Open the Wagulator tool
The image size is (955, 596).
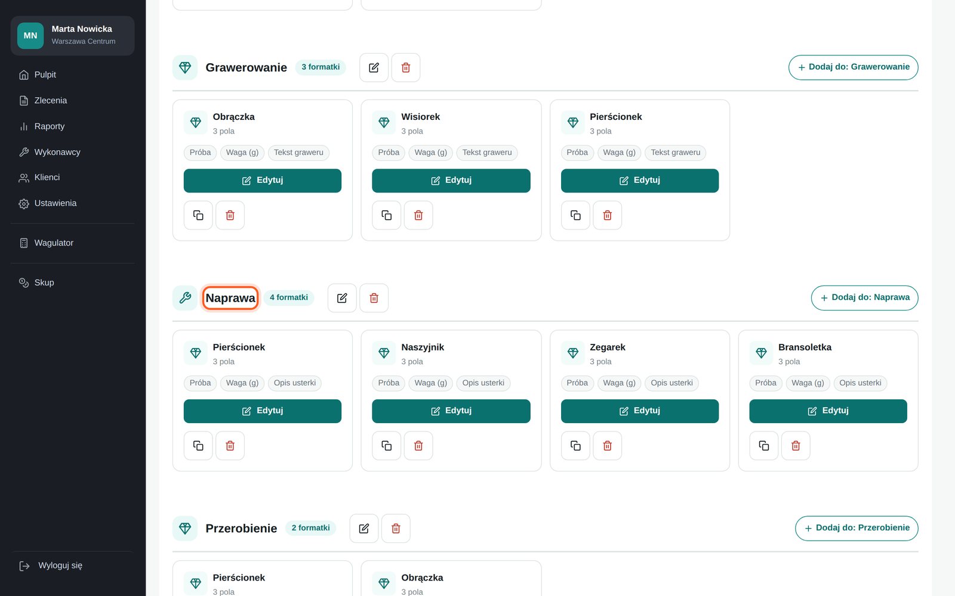click(73, 243)
